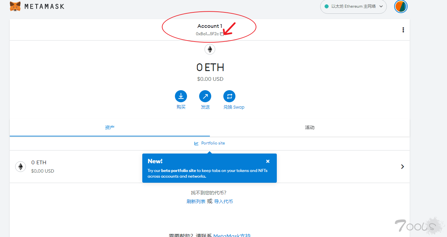
Task: Switch to the 活动 (Activity) tab
Action: pyautogui.click(x=310, y=127)
